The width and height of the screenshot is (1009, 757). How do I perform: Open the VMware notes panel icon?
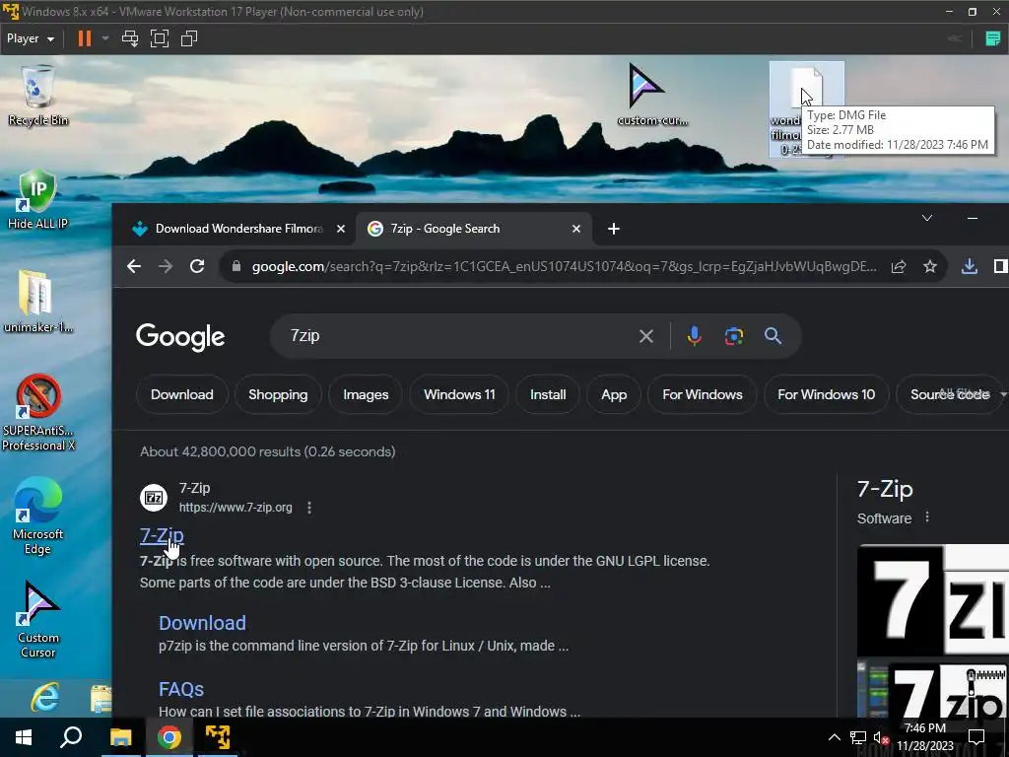pos(993,38)
